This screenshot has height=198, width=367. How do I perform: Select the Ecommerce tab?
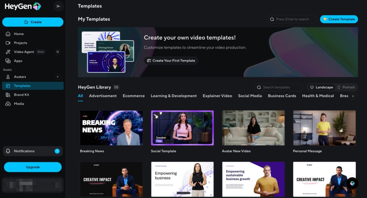coord(134,96)
